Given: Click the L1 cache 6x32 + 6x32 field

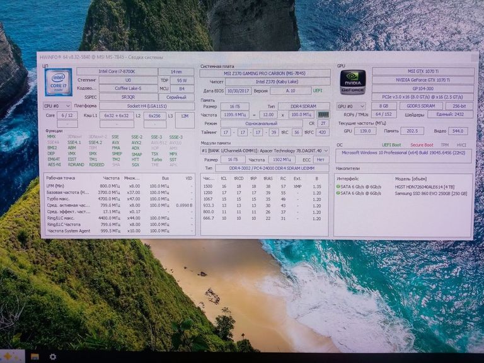Looking at the screenshot, I should (117, 115).
